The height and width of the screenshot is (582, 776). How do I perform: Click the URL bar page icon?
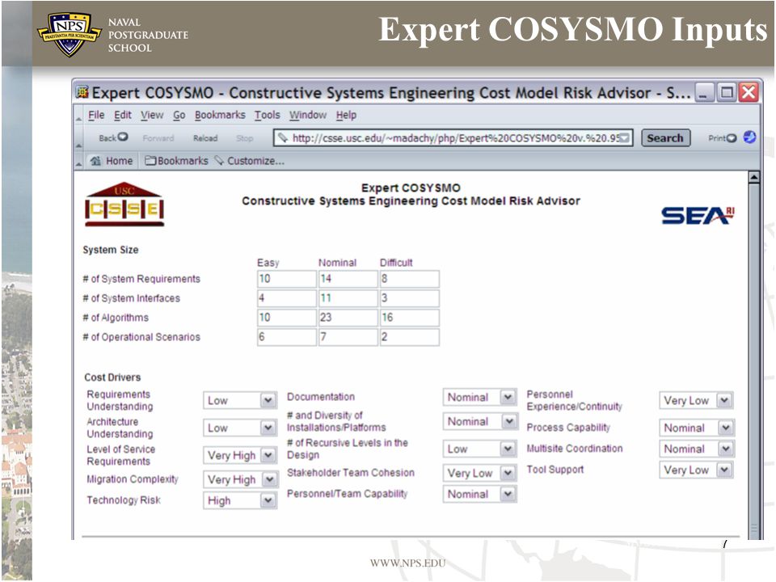(283, 137)
